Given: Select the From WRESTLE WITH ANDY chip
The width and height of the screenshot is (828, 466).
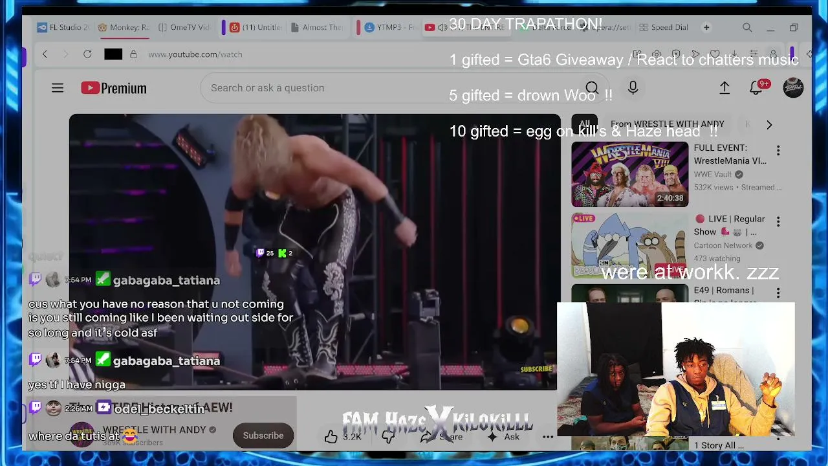Looking at the screenshot, I should [667, 124].
